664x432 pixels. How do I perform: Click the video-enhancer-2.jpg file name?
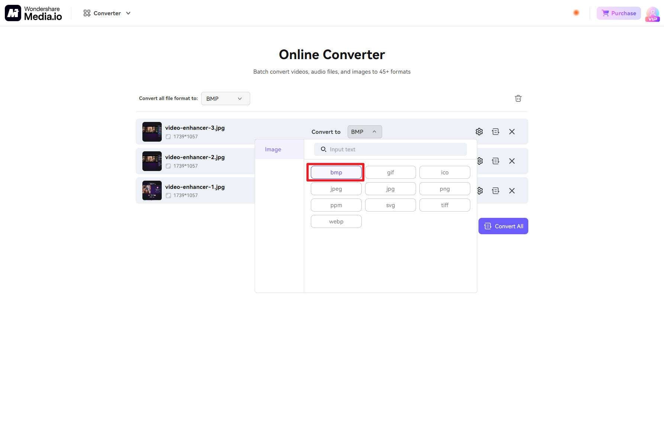pos(195,157)
